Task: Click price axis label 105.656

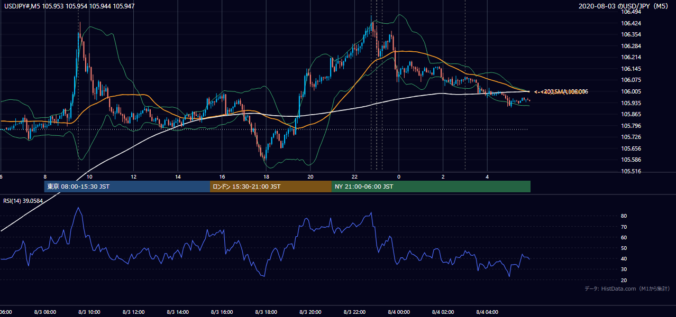Action: 632,148
